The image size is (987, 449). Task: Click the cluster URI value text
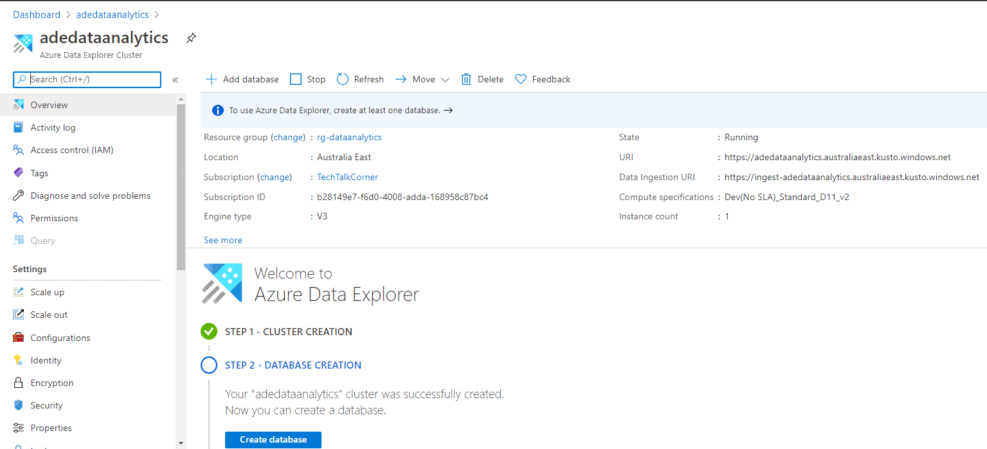[x=837, y=157]
